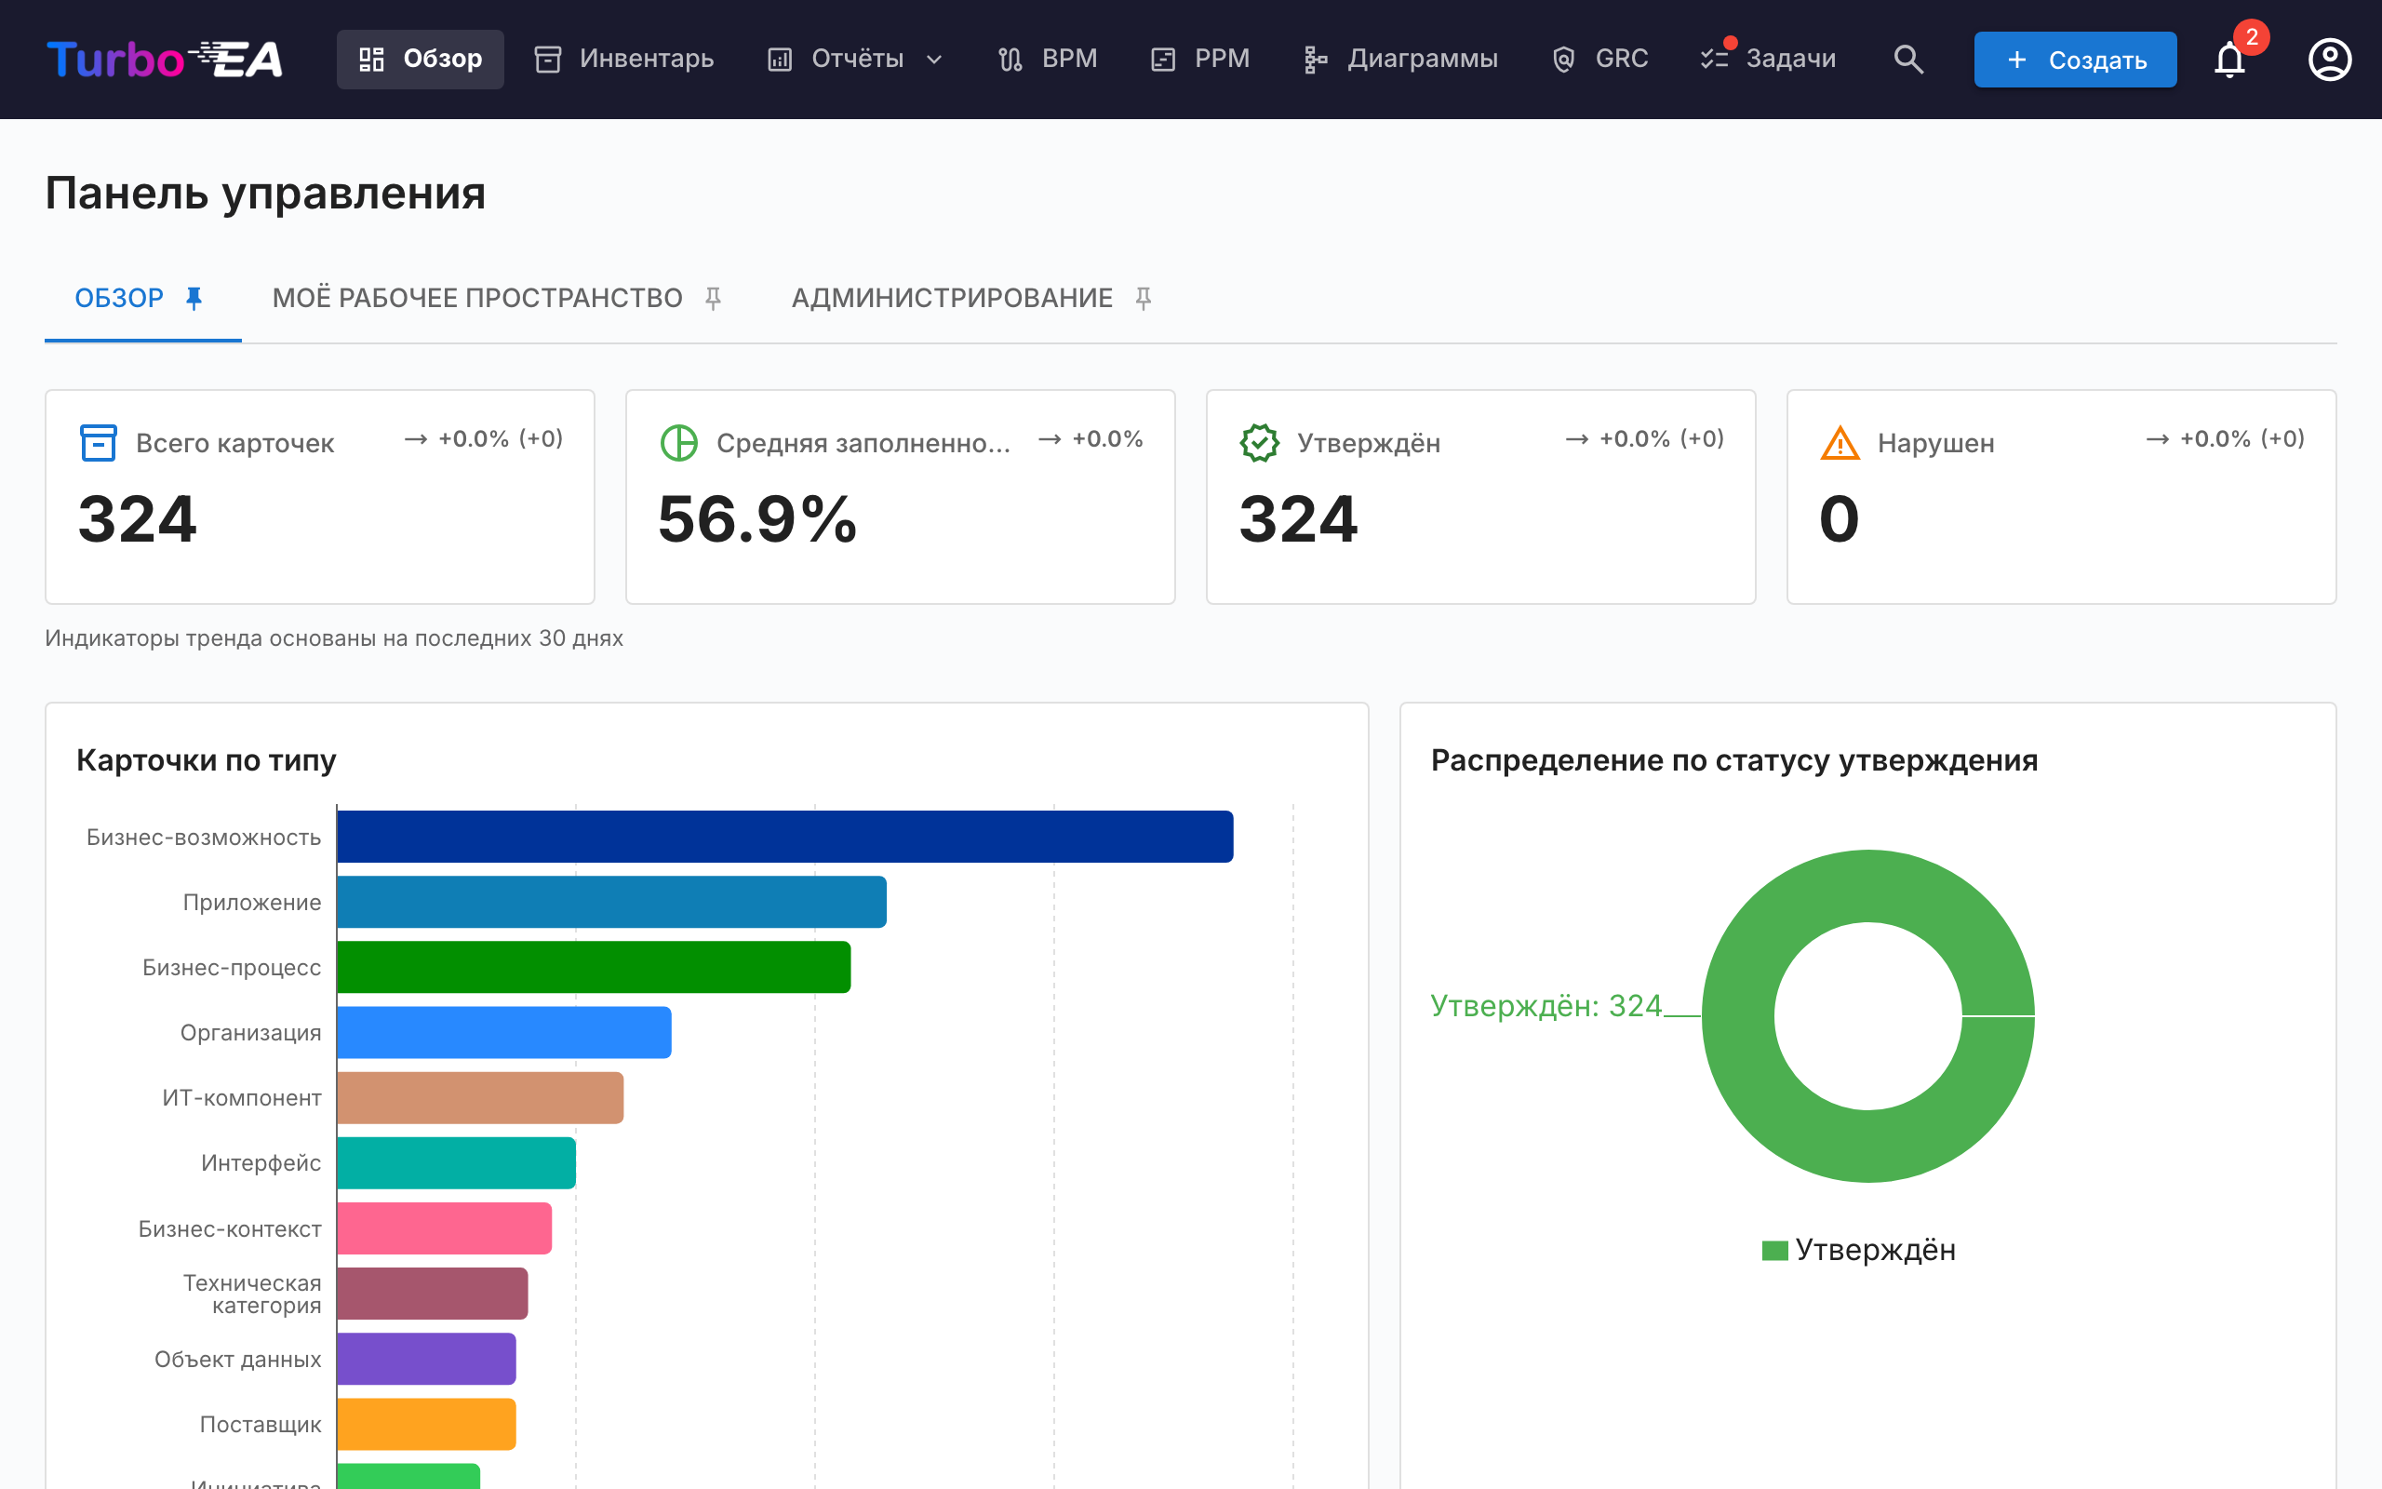
Task: Click the Утверждён: 324 donut label
Action: pyautogui.click(x=1546, y=1005)
